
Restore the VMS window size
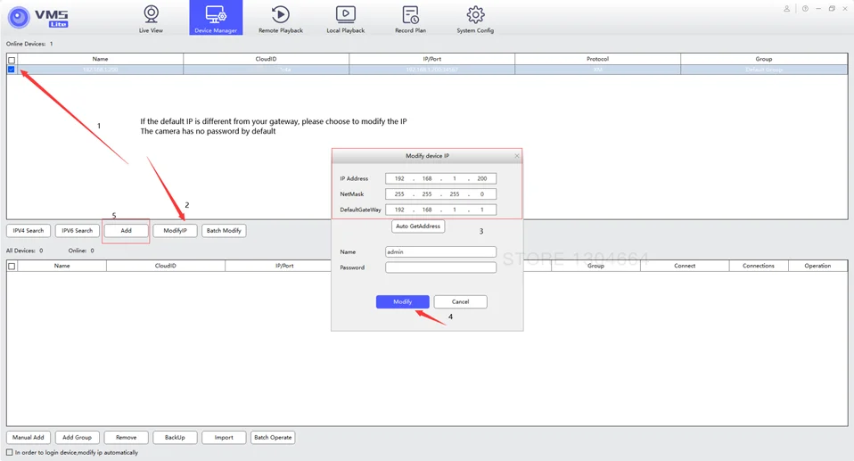click(832, 9)
